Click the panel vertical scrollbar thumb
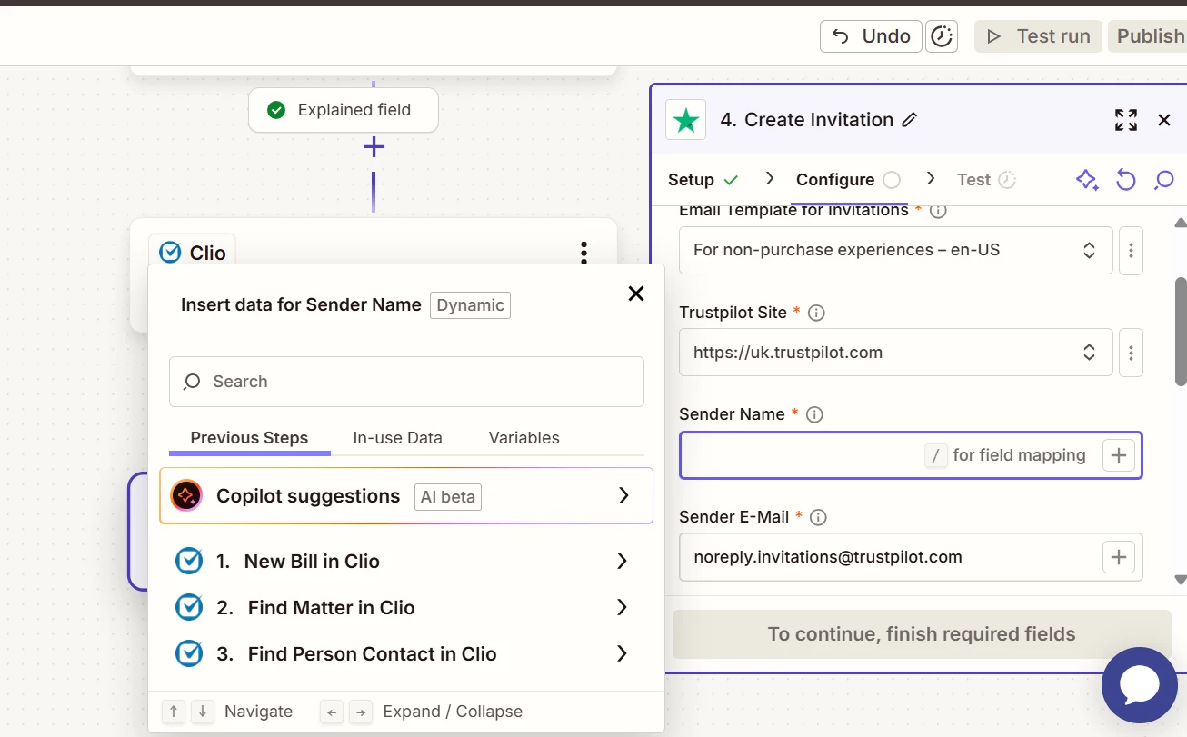This screenshot has width=1187, height=737. click(x=1181, y=332)
